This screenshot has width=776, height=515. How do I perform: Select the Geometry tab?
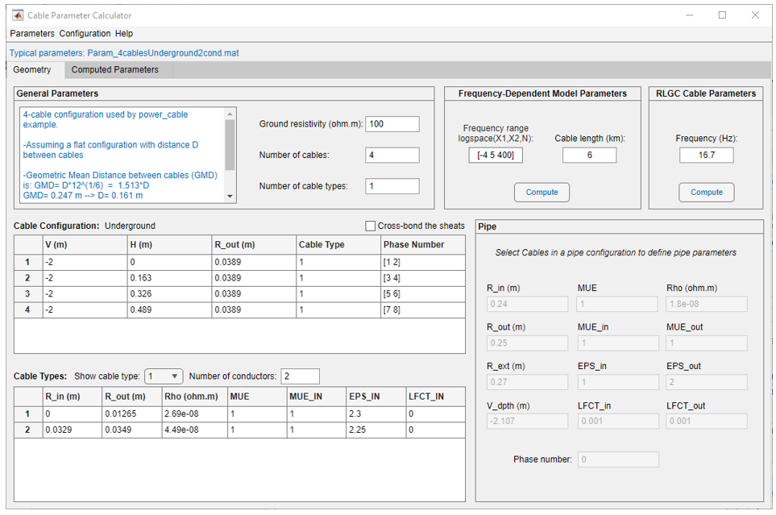pos(32,70)
